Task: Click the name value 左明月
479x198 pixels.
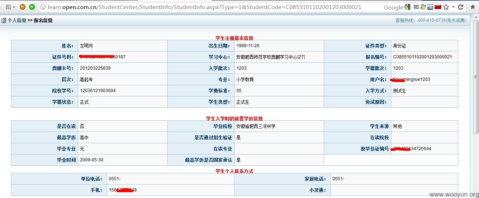Action: pyautogui.click(x=87, y=46)
